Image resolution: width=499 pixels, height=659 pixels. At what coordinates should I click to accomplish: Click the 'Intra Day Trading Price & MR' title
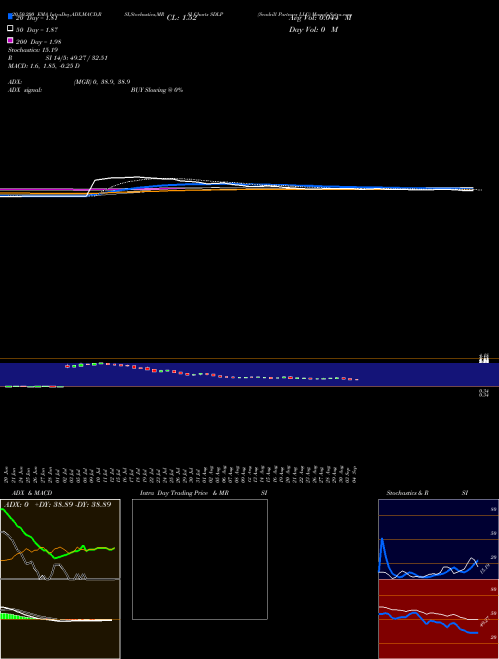tap(184, 493)
